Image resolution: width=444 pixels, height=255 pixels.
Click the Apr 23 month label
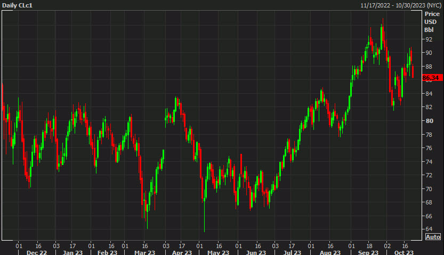(182, 252)
